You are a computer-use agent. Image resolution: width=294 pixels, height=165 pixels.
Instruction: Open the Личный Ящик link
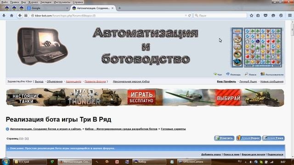(248, 82)
